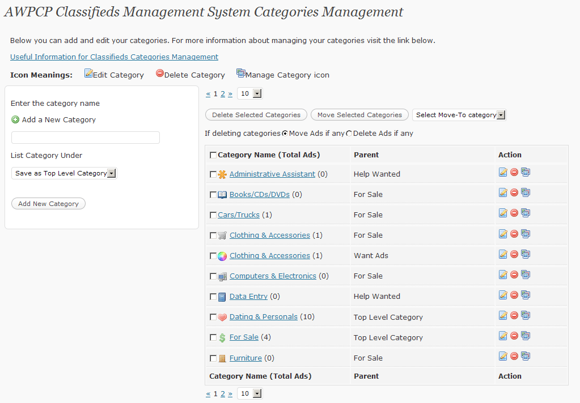The width and height of the screenshot is (580, 403).
Task: Open bottom items-per-page dropdown showing 10
Action: tap(249, 393)
